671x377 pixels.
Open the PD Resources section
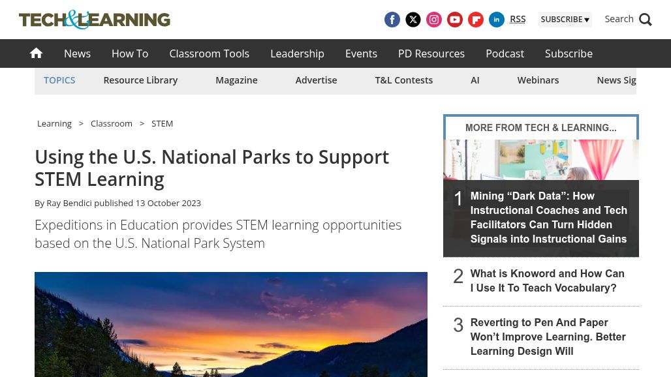pyautogui.click(x=431, y=53)
